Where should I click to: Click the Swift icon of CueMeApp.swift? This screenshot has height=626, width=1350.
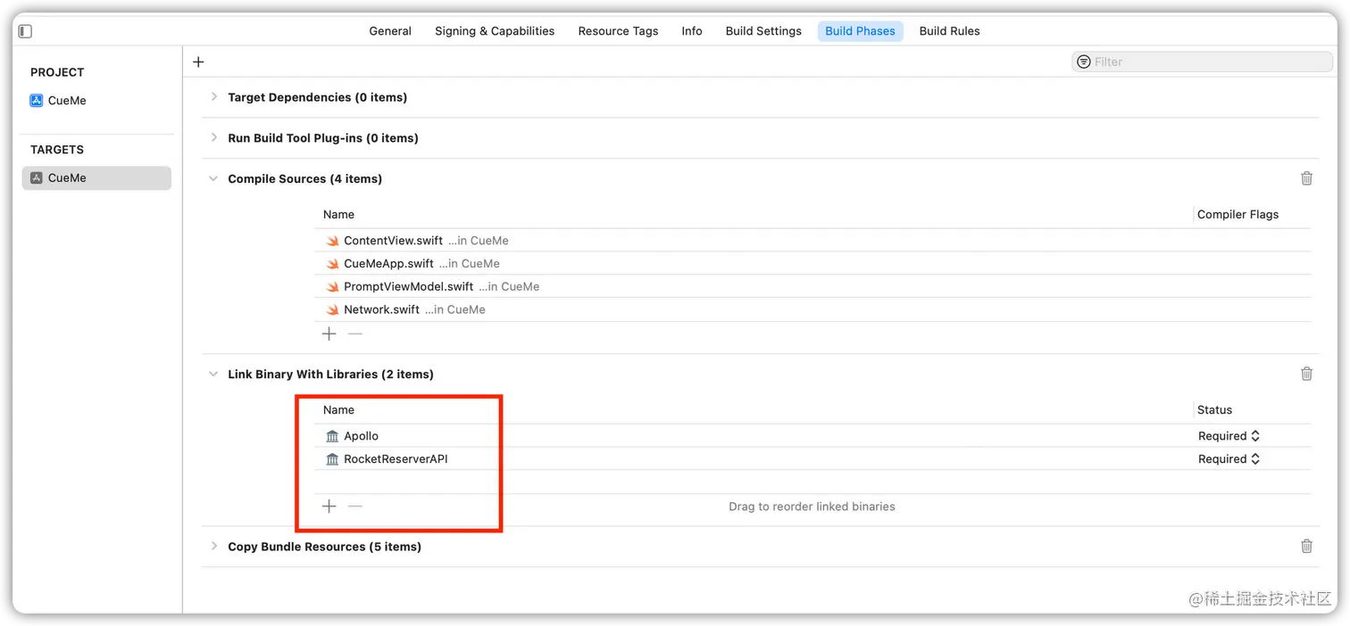(332, 264)
